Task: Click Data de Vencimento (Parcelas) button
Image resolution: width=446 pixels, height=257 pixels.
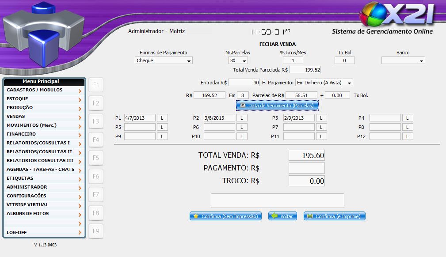Action: click(x=277, y=106)
